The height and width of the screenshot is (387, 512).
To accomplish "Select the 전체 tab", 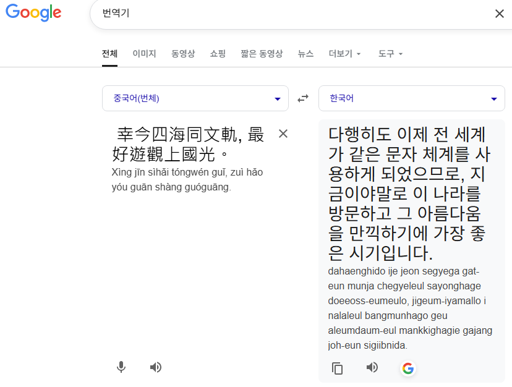I will (109, 54).
